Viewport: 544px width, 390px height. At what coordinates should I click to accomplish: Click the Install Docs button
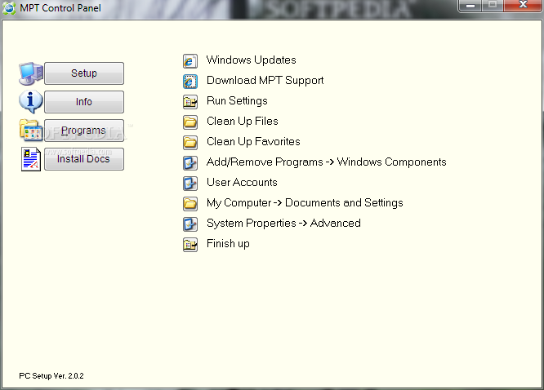[84, 159]
